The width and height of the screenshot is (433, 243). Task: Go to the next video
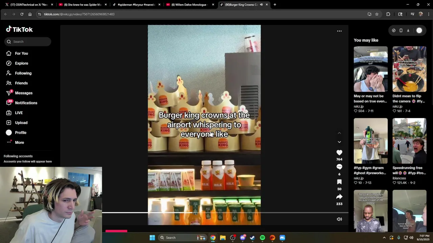(339, 142)
